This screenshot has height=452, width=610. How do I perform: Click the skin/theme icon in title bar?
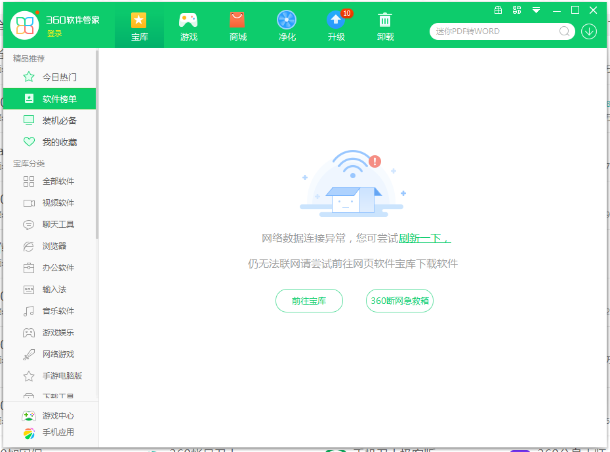pos(517,10)
